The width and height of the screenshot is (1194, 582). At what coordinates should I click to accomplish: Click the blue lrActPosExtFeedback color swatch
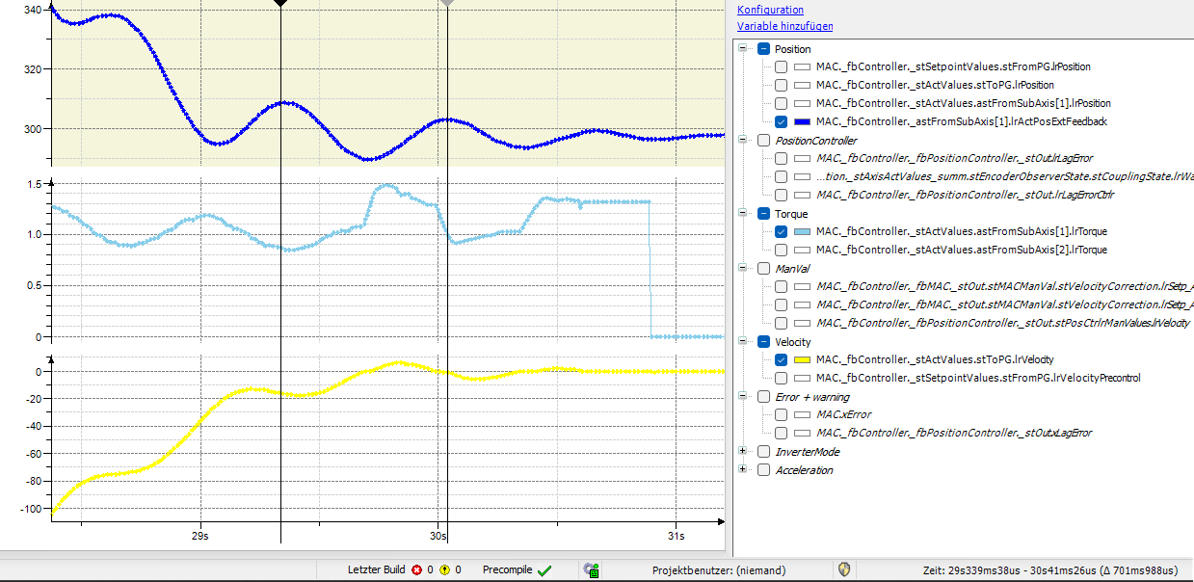(x=802, y=121)
